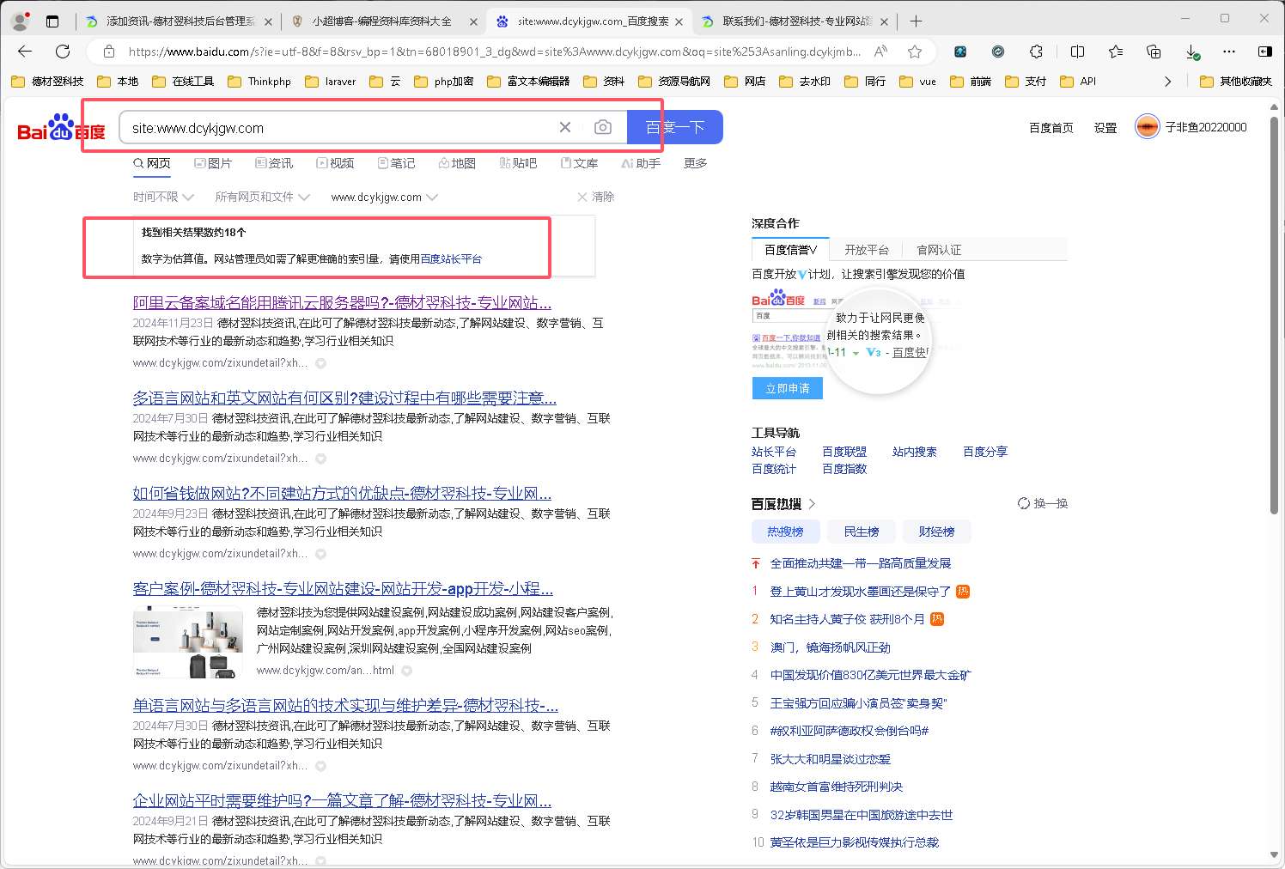The width and height of the screenshot is (1285, 869).
Task: Open the 客户案例-德材翌科技 result link
Action: click(343, 588)
